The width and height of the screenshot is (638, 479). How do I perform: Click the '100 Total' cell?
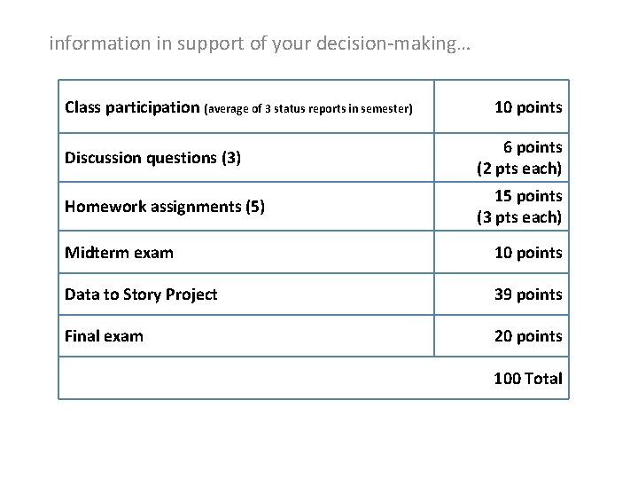click(527, 379)
